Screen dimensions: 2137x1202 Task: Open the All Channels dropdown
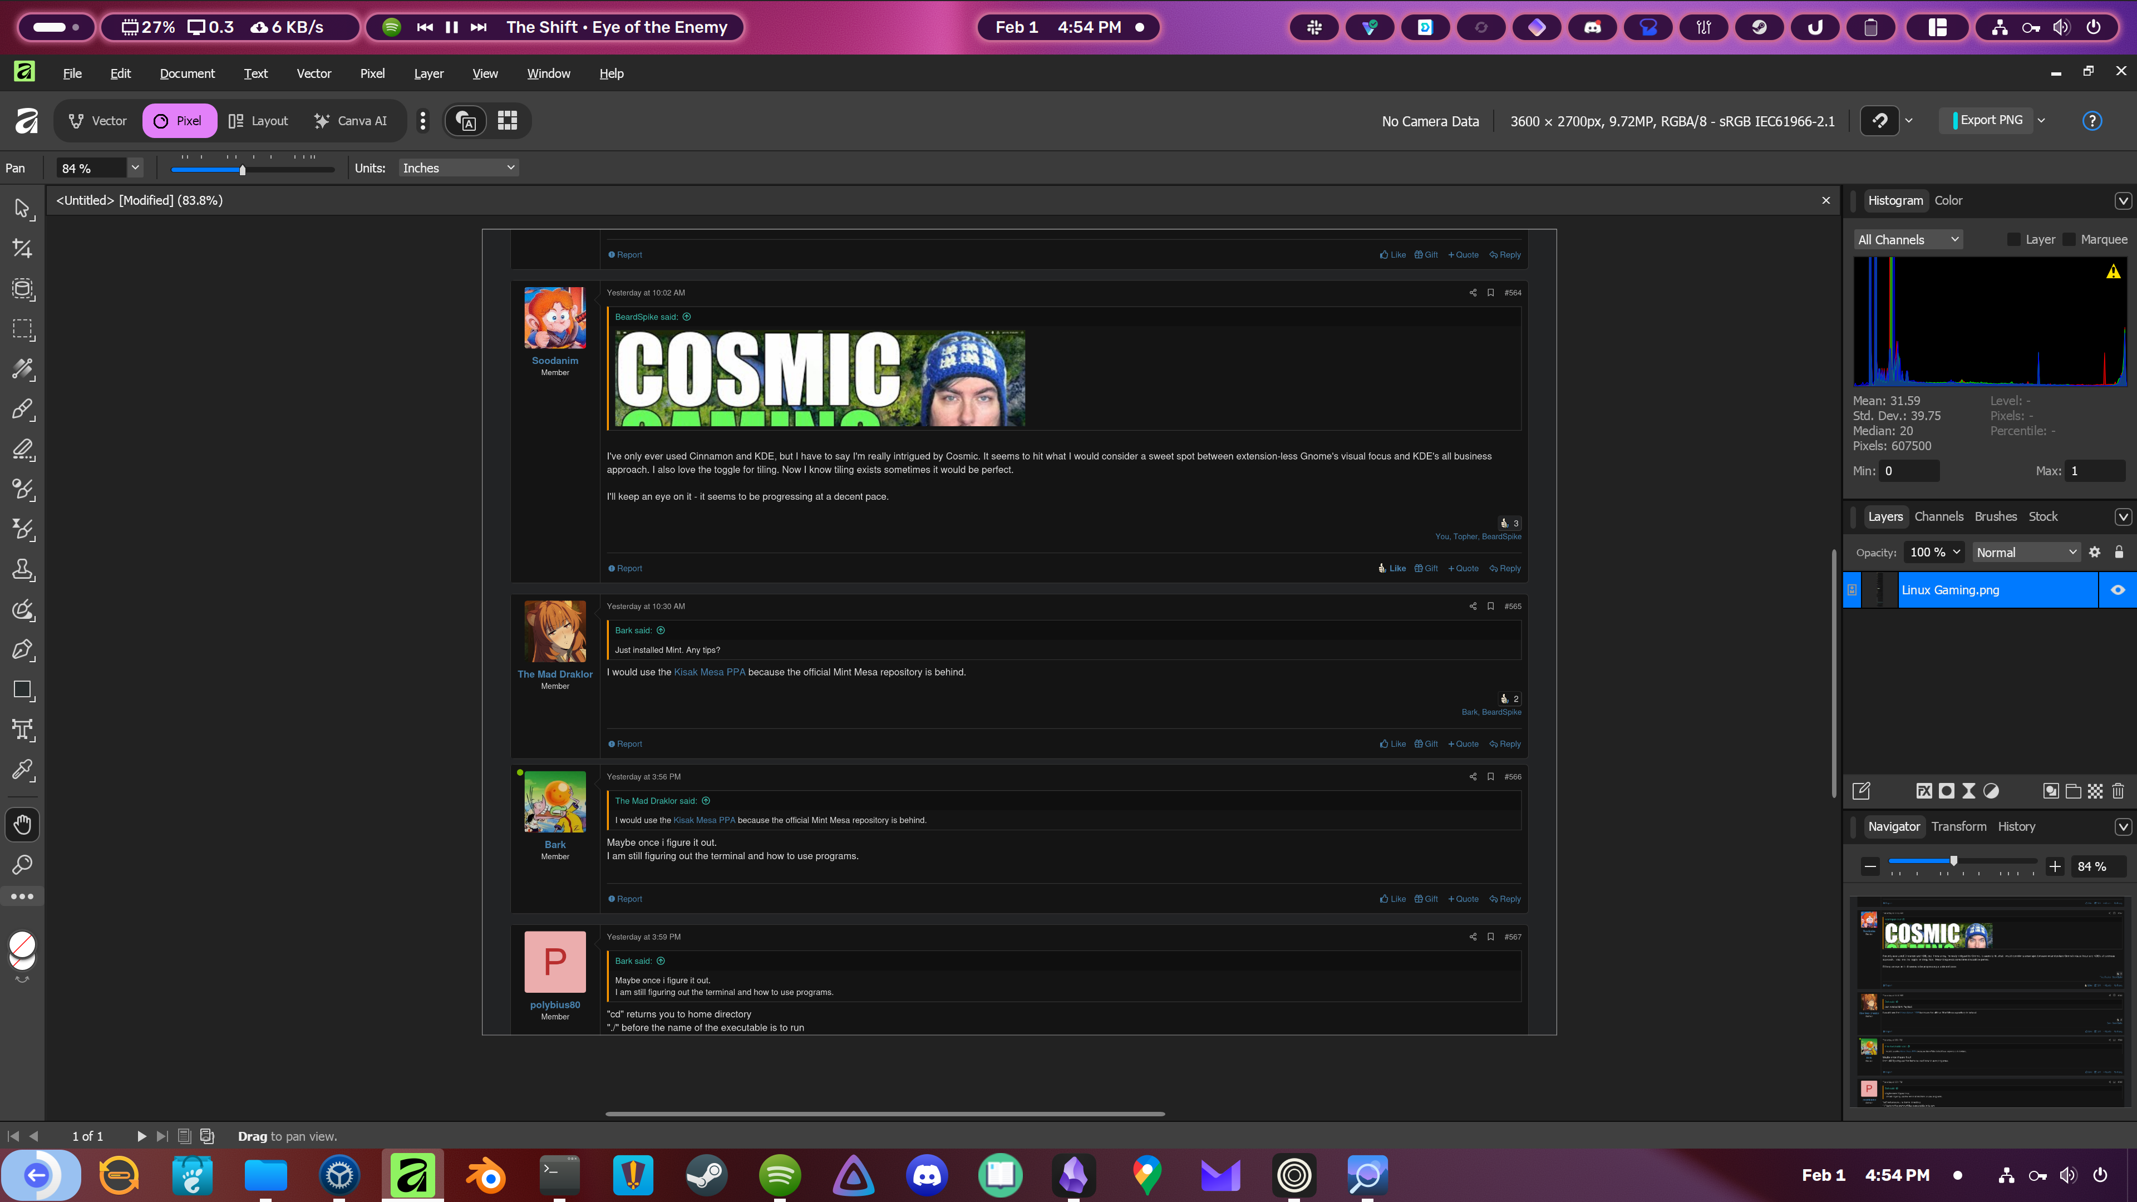[x=1908, y=240]
